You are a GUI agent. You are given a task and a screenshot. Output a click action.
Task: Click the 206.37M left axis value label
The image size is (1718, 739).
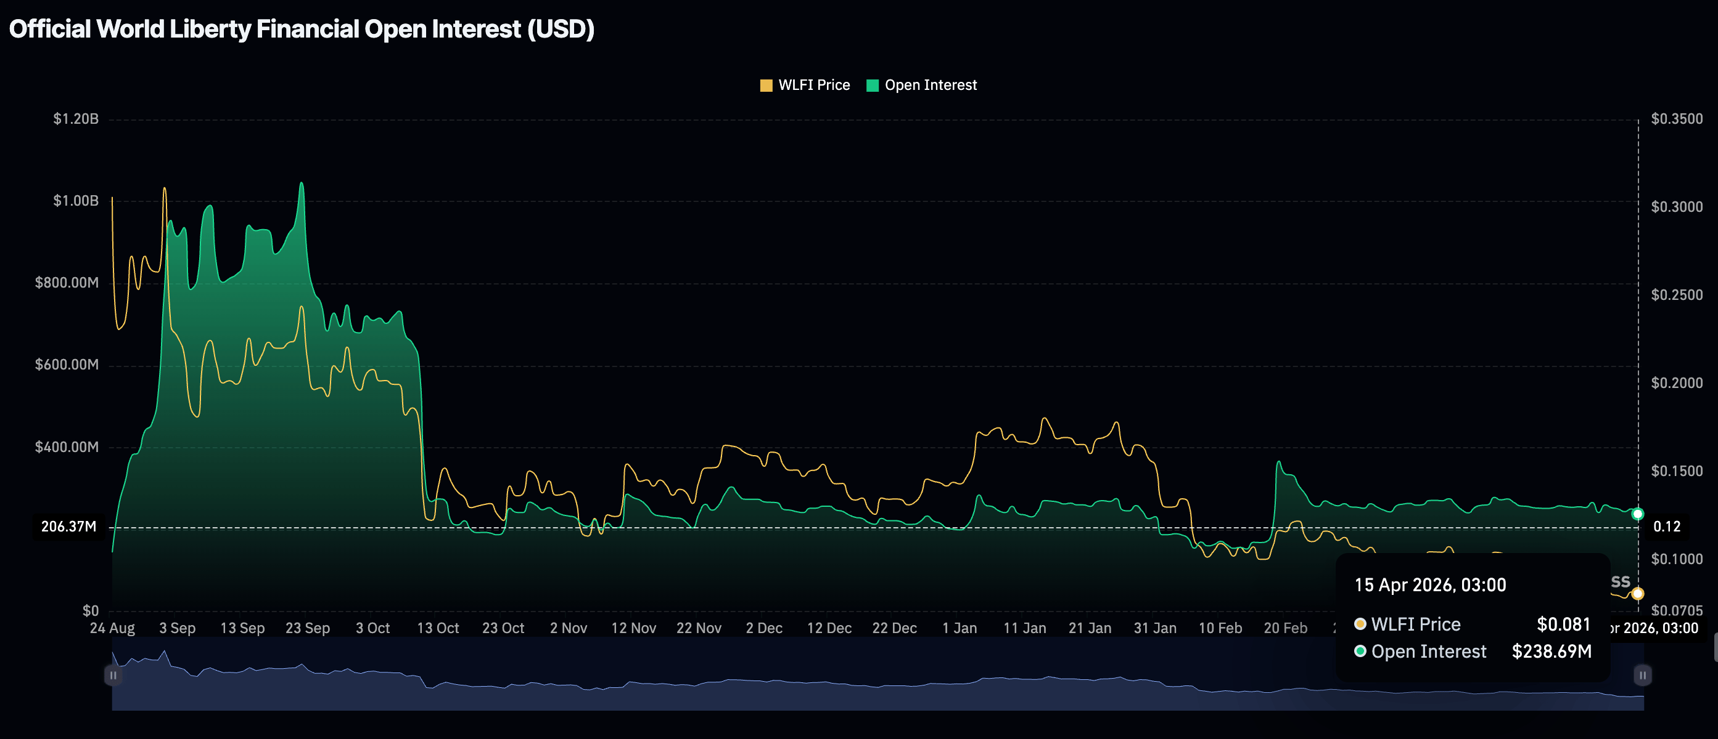(68, 527)
